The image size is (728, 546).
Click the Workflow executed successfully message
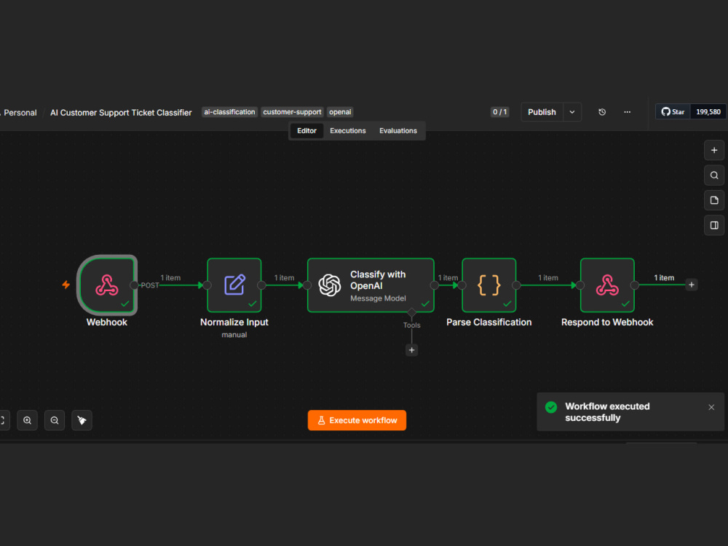(x=607, y=412)
